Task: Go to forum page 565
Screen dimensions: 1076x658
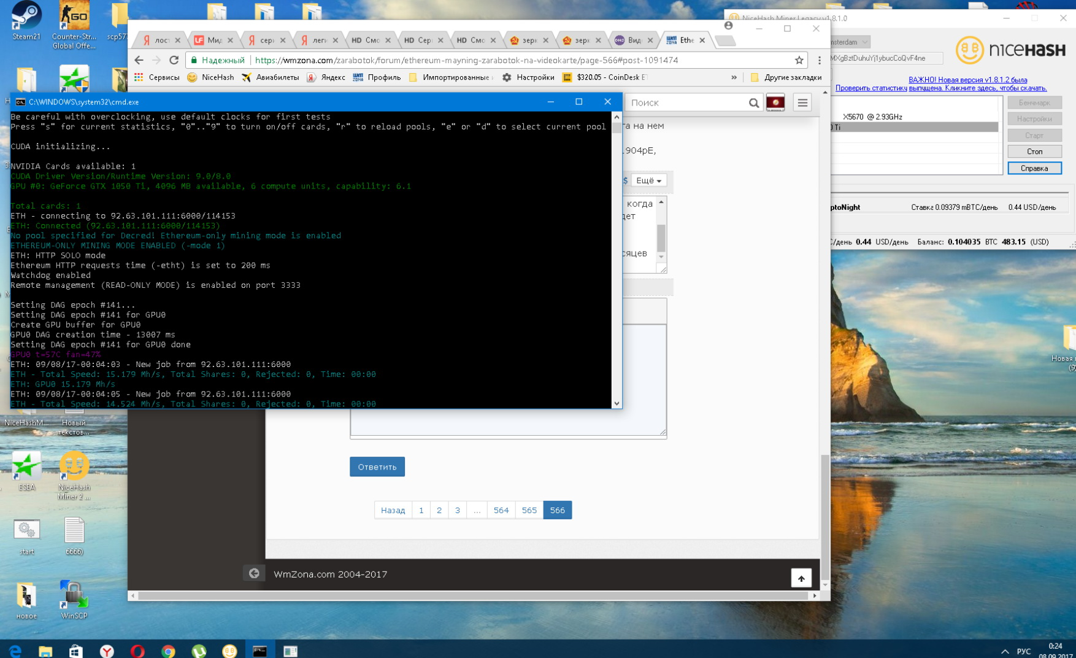Action: point(529,510)
